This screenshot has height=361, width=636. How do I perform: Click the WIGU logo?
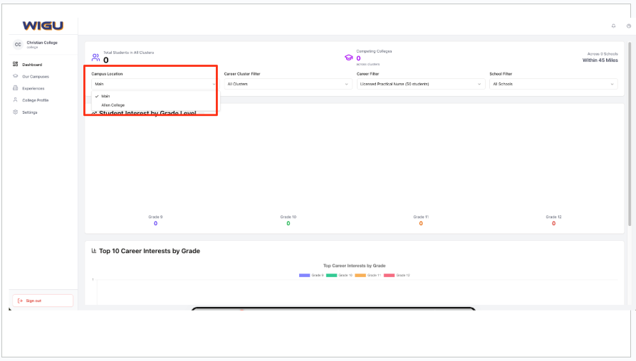click(42, 26)
